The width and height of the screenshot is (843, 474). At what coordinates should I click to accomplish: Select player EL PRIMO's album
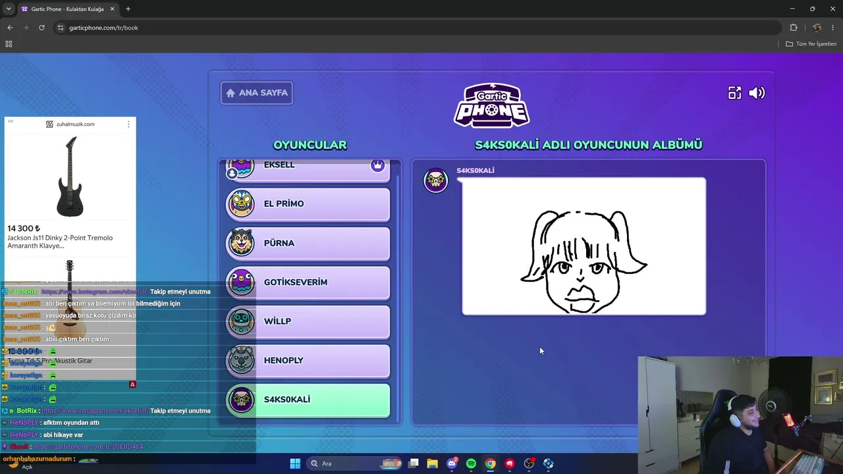point(308,204)
